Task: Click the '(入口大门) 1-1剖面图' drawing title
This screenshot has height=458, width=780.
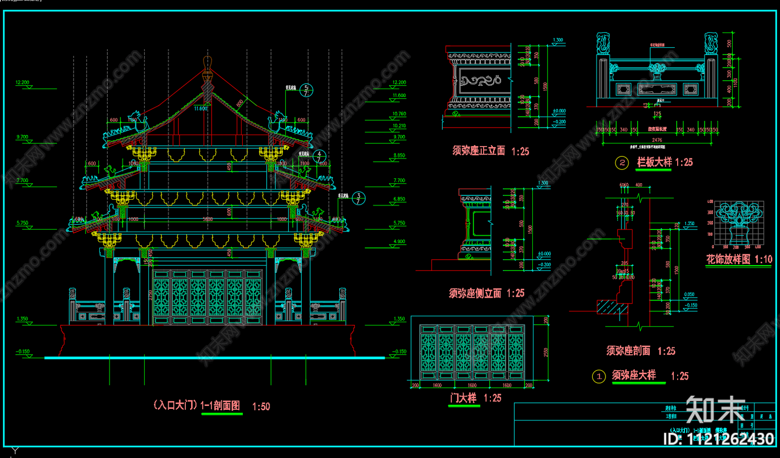Action: pos(197,405)
